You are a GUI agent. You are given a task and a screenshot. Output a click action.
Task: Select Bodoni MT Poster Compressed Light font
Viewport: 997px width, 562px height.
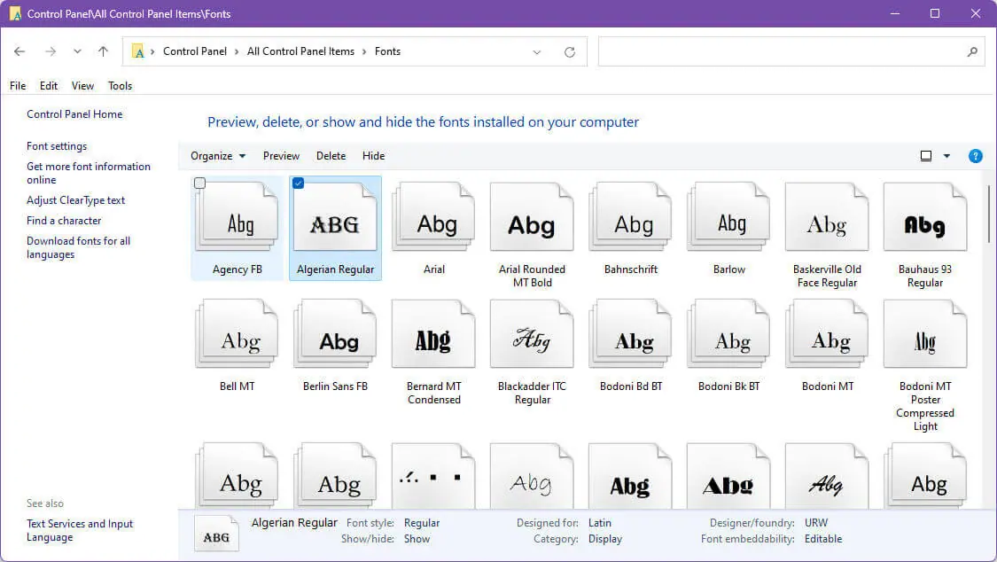click(925, 334)
